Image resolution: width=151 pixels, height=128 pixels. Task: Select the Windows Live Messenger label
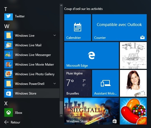[x=33, y=55]
